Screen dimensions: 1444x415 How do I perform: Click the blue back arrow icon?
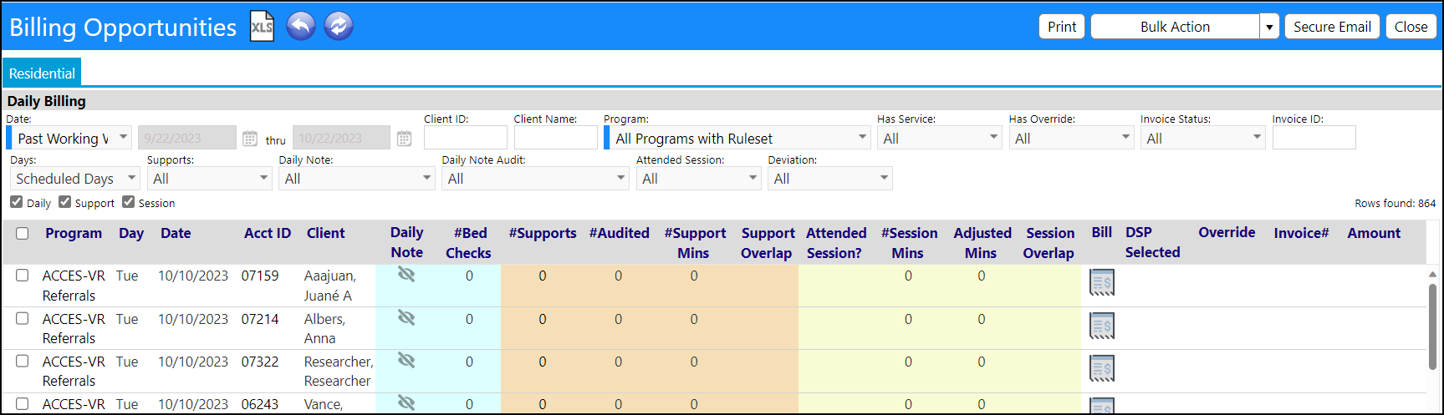[301, 26]
